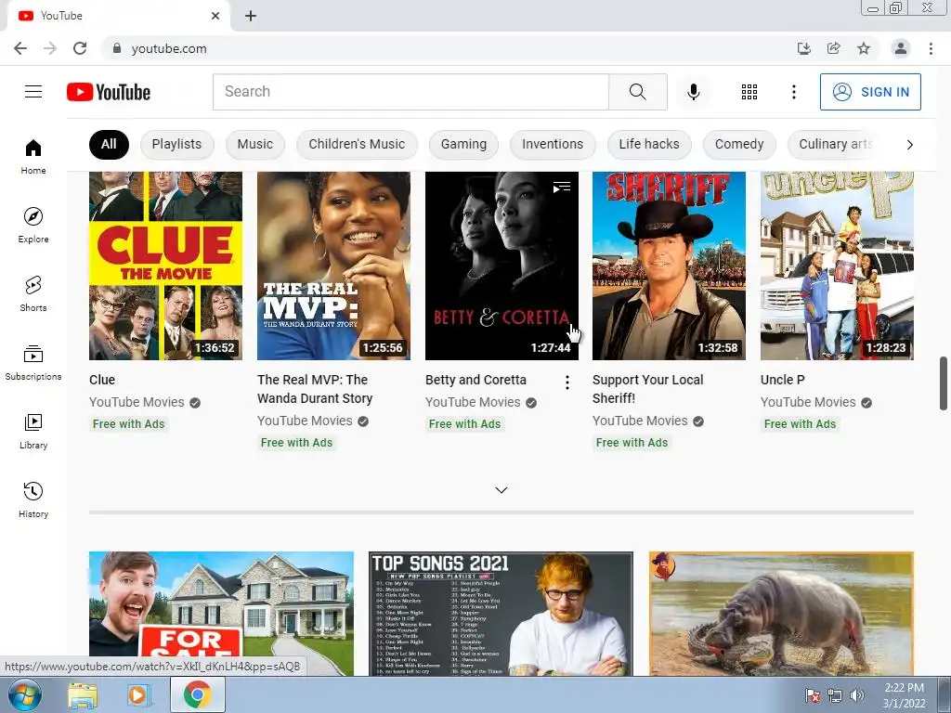Click volume speaker icon in tray
This screenshot has width=951, height=713.
click(856, 695)
